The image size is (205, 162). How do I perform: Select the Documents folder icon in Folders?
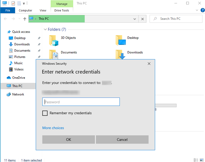click(54, 54)
